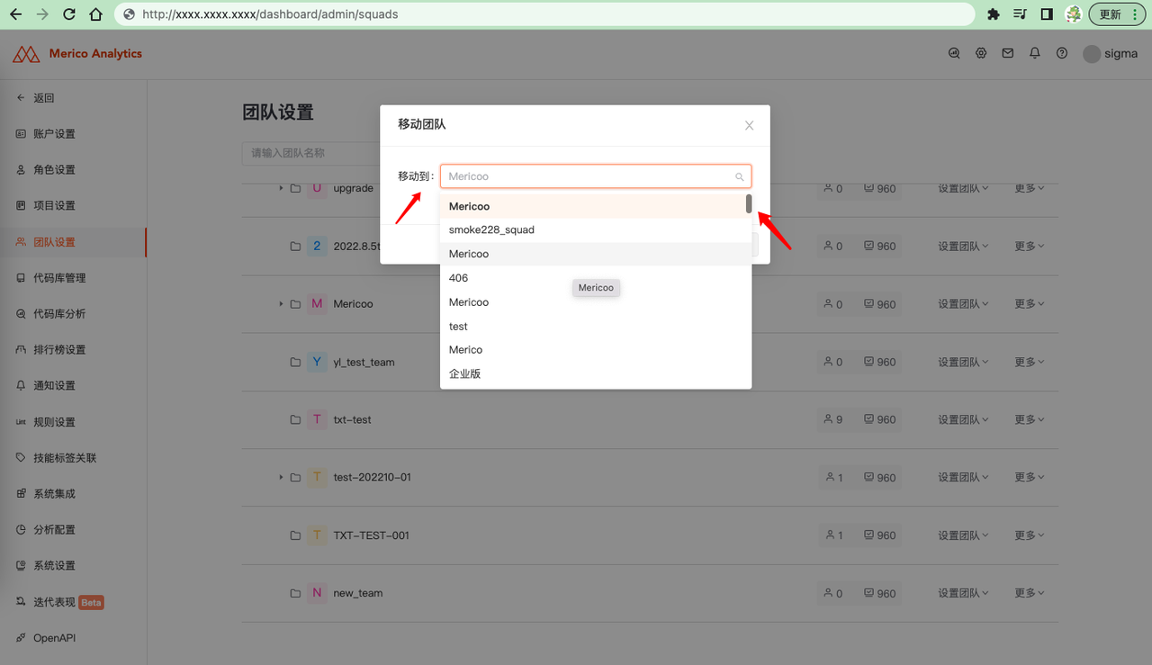Click the browser back arrow
This screenshot has height=665, width=1152.
pos(15,14)
